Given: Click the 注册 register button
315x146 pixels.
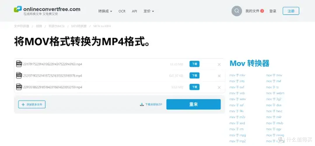Looking at the screenshot, I should tap(291, 11).
